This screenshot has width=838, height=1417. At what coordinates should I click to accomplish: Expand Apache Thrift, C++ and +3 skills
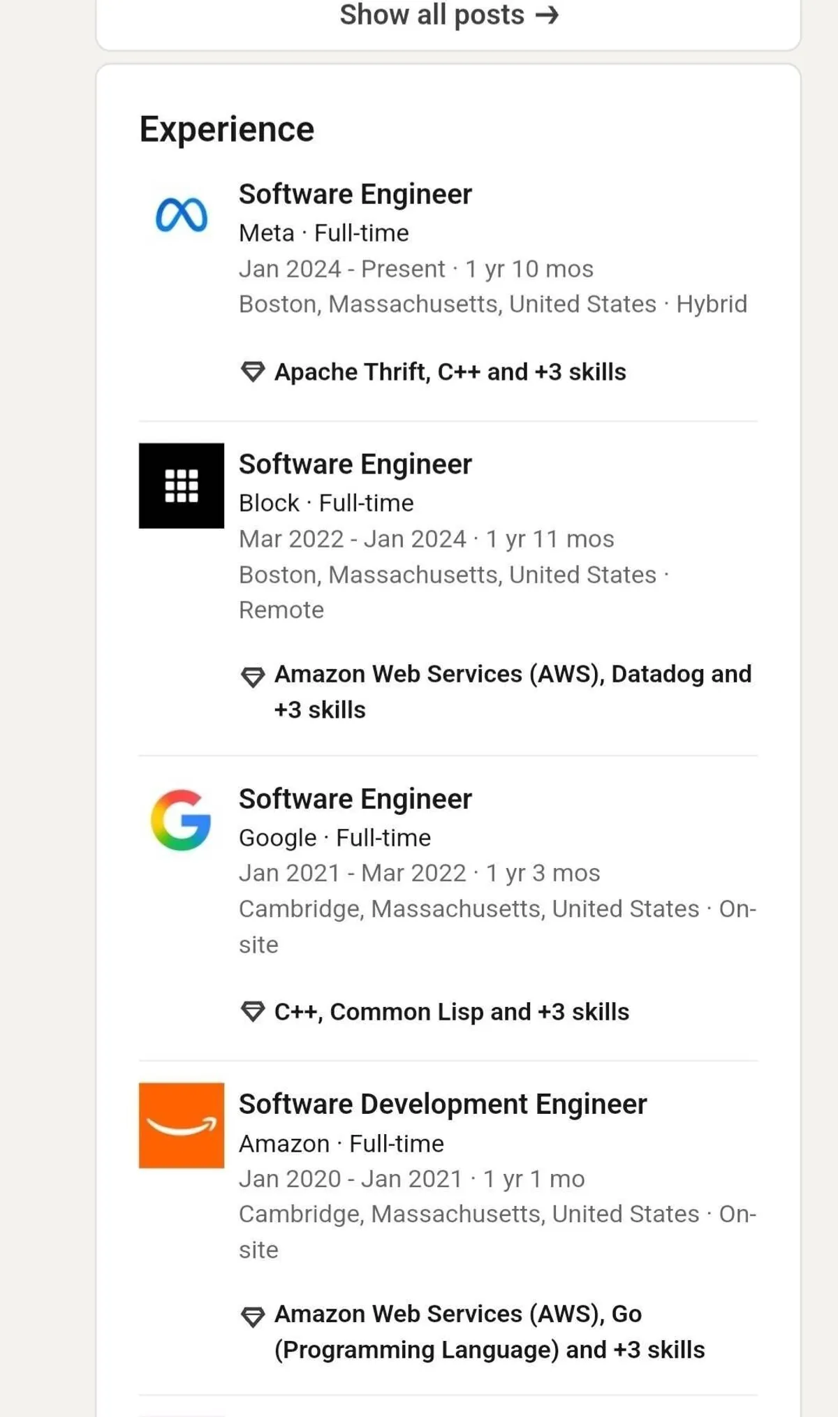[450, 372]
